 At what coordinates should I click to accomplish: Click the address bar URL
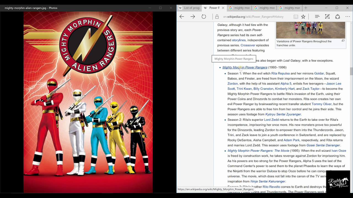click(253, 16)
